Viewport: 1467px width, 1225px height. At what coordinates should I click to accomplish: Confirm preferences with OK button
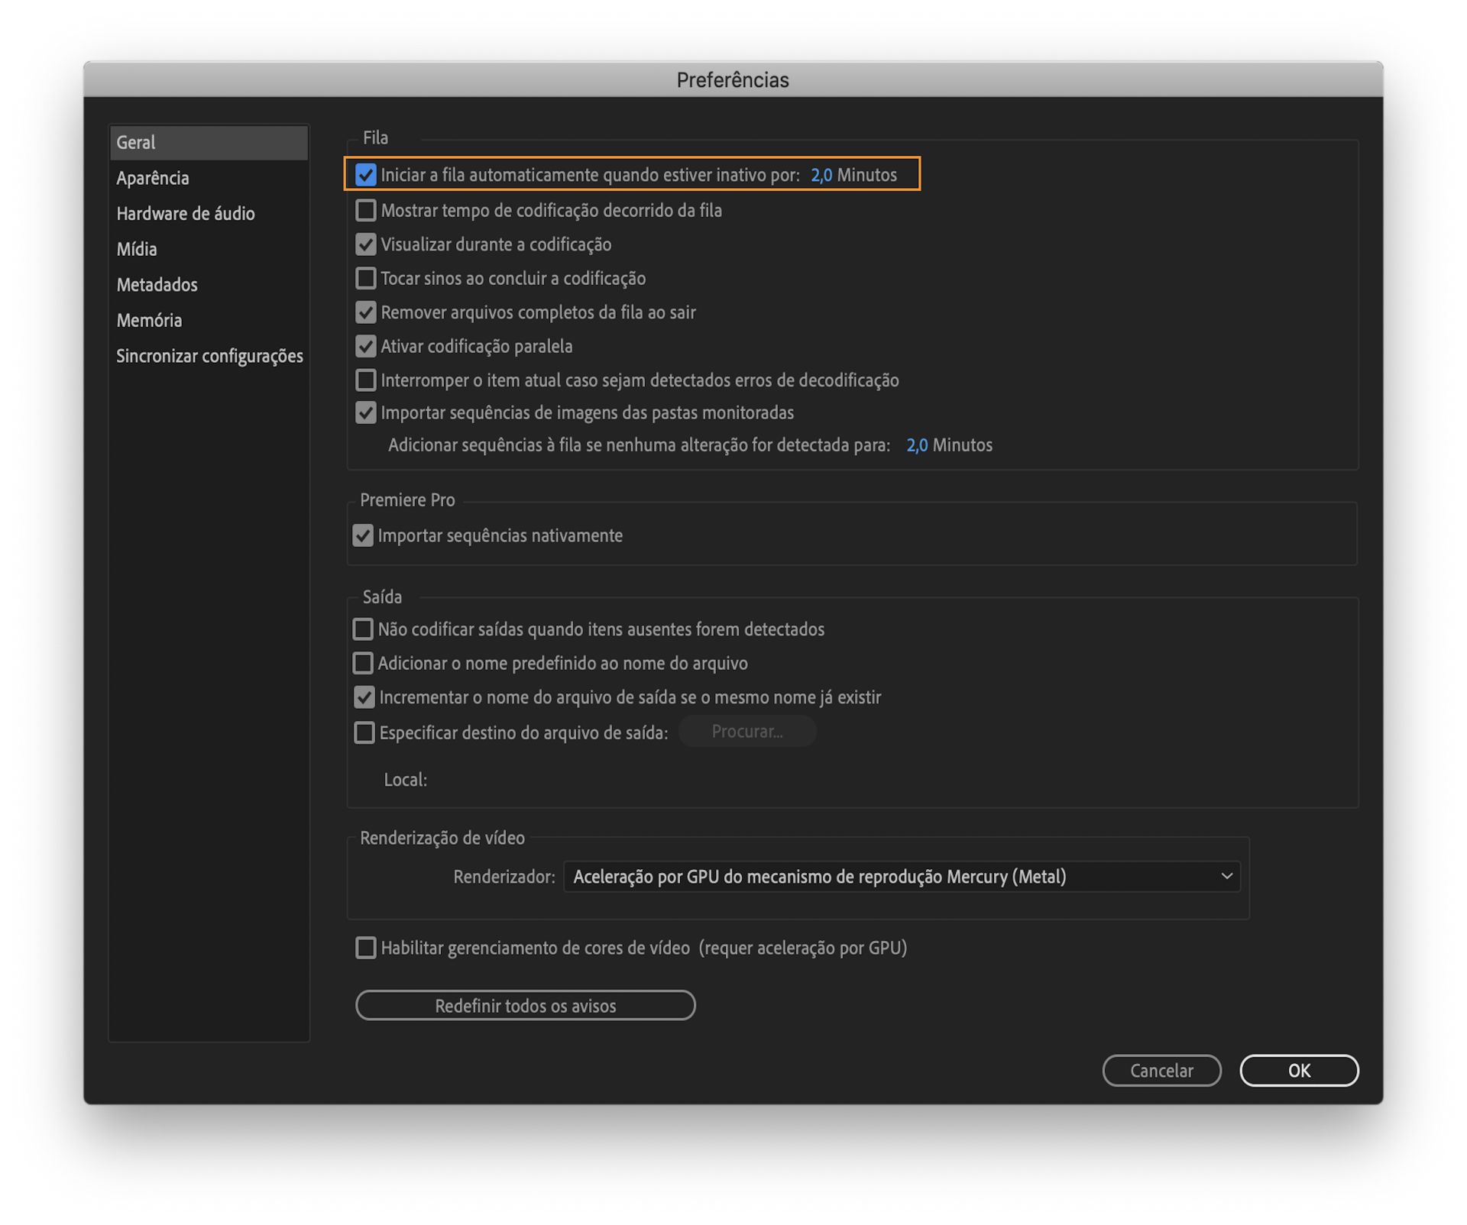[x=1298, y=1071]
